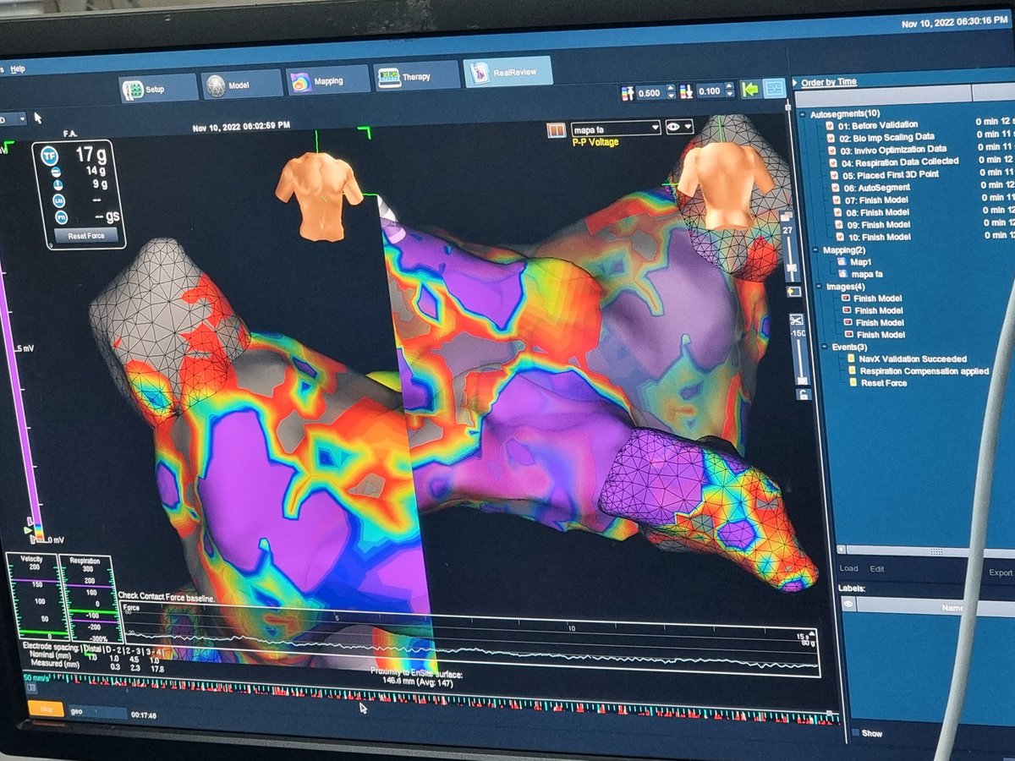The image size is (1015, 761).
Task: Toggle the lock icon below the clipping slider
Action: (x=804, y=394)
